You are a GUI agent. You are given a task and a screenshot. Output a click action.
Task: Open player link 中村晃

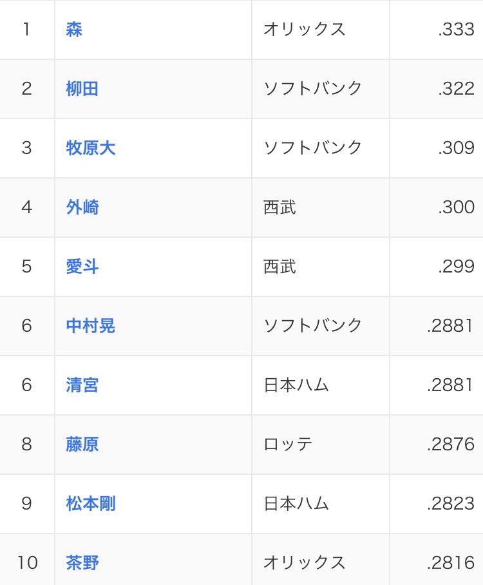pyautogui.click(x=91, y=326)
